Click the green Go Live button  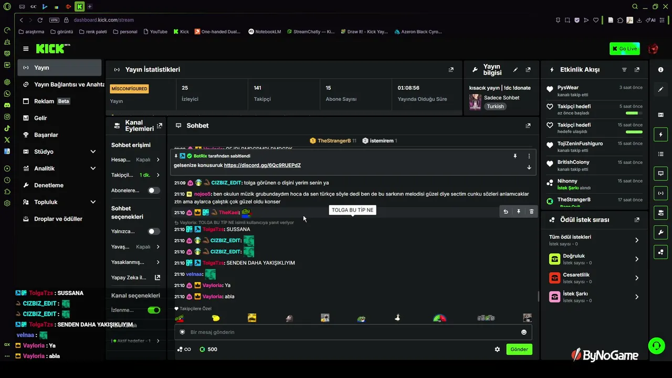tap(625, 49)
